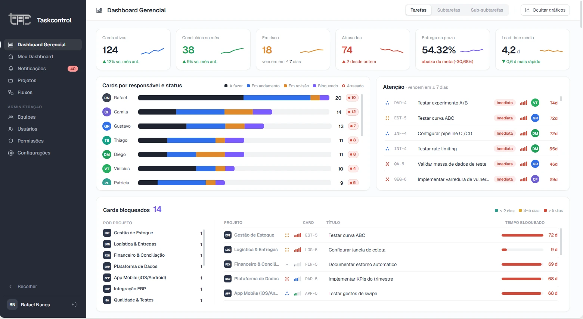The width and height of the screenshot is (583, 319).
Task: Click the Projetos folder icon in sidebar
Action: (11, 81)
